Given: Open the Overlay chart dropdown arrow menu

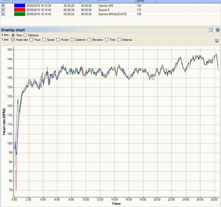Looking at the screenshot, I should point(218,30).
